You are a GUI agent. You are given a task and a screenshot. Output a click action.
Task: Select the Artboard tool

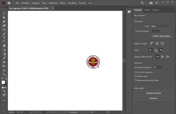pyautogui.click(x=4, y=70)
